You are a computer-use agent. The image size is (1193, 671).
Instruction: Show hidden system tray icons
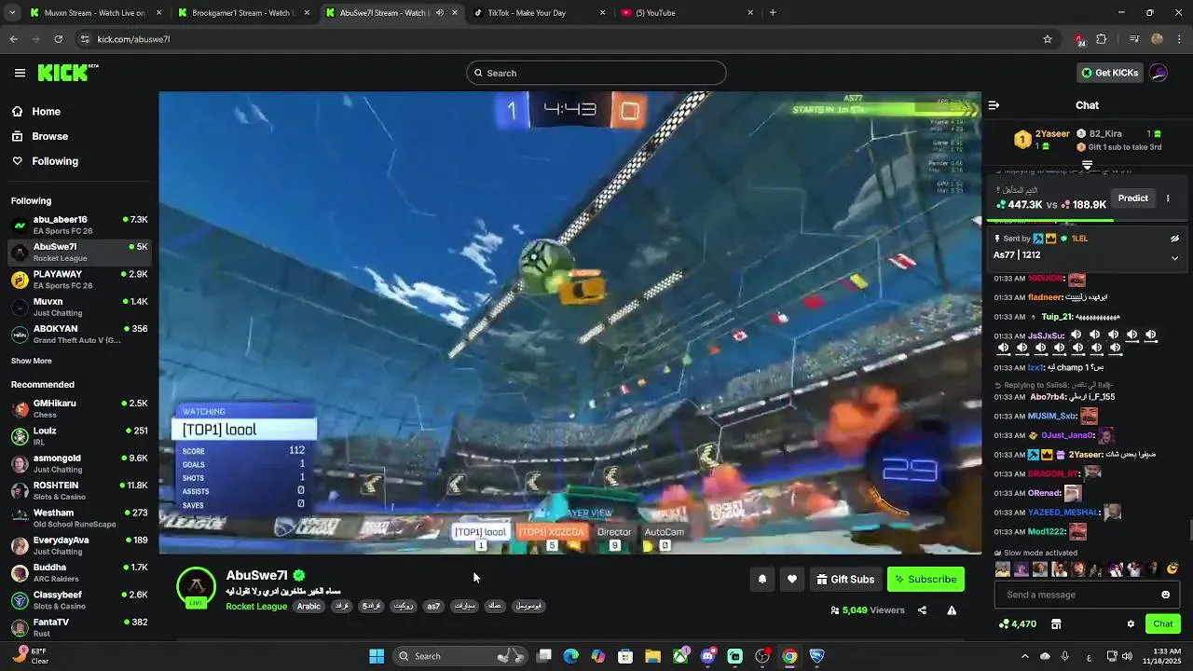[1025, 656]
